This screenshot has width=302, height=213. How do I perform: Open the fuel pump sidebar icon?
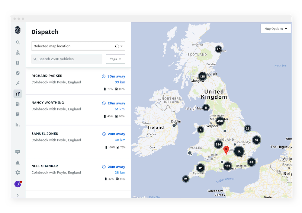coord(18,104)
